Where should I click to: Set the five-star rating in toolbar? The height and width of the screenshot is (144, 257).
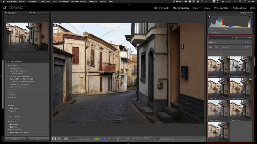[89, 139]
